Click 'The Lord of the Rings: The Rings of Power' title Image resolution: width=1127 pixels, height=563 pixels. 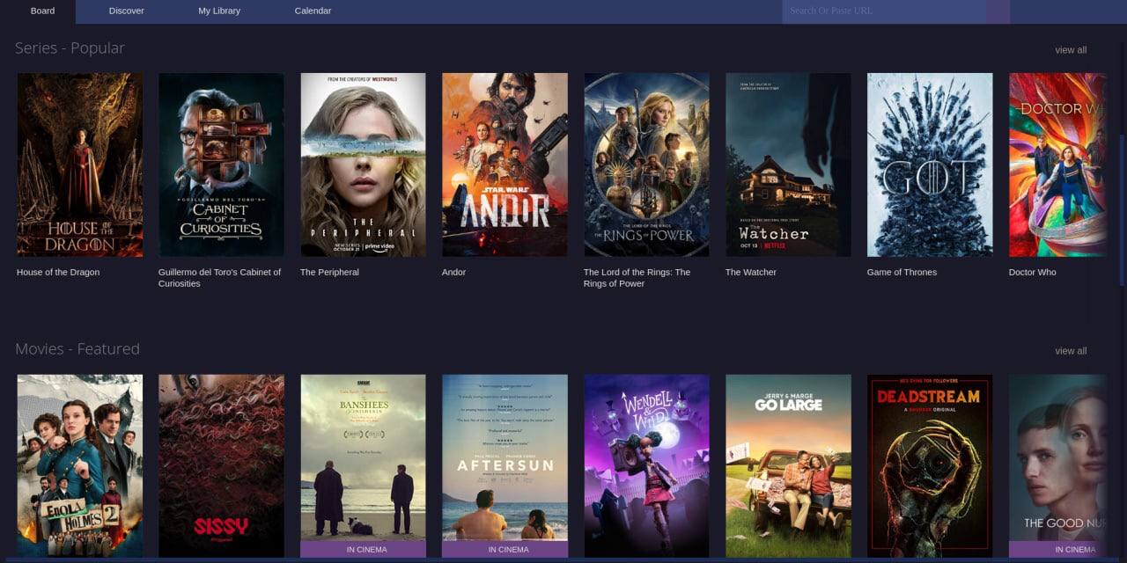[x=637, y=278]
